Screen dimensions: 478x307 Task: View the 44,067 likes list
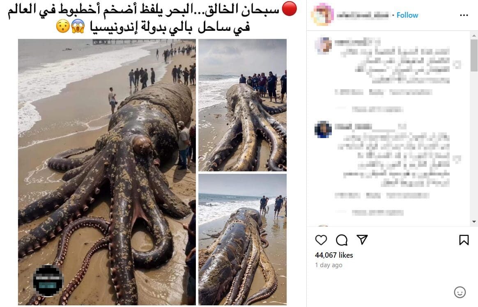pos(334,255)
